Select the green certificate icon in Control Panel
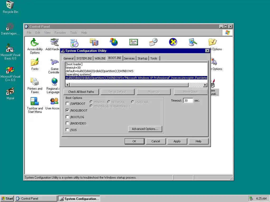The image size is (270, 202). click(x=134, y=42)
